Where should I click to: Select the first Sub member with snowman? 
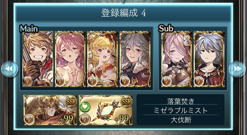click(x=177, y=59)
